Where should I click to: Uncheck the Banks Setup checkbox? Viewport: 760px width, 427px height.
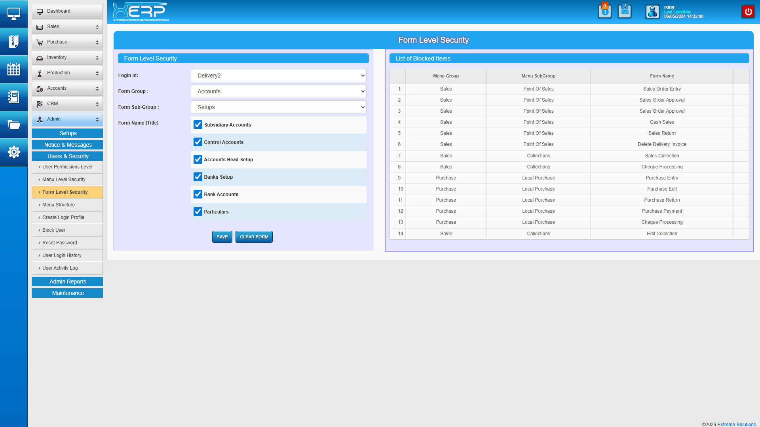click(198, 177)
